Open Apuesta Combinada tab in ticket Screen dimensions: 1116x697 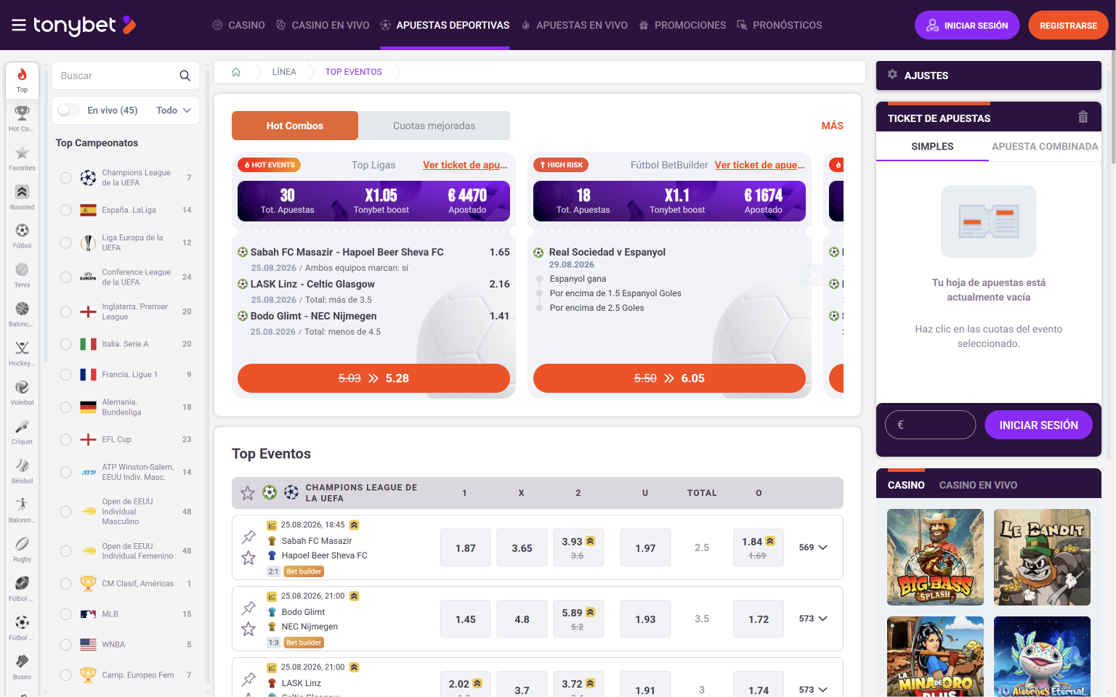(1045, 147)
